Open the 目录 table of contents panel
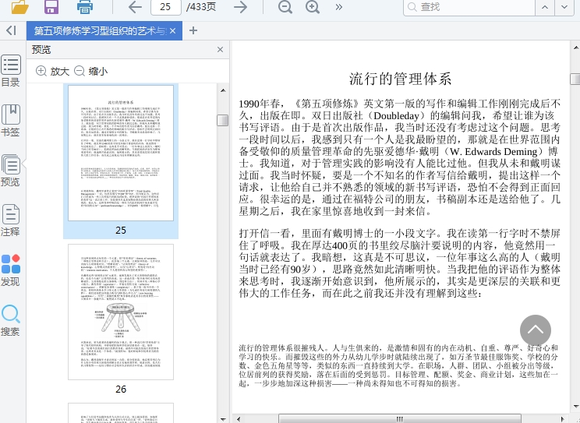The height and width of the screenshot is (423, 580). click(x=11, y=71)
